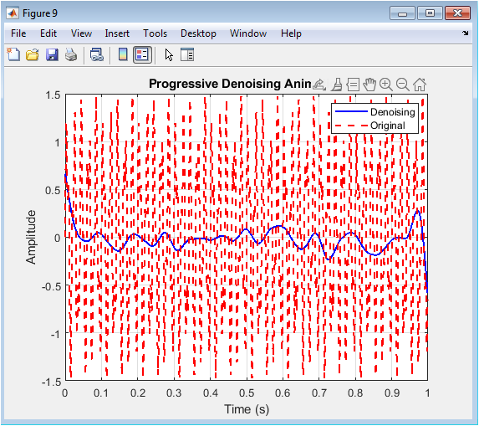The height and width of the screenshot is (426, 479).
Task: Click the Data Tips icon above the axes
Action: [353, 84]
